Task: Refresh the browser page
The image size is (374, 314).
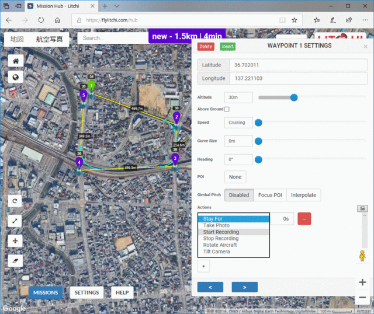Action: point(41,20)
